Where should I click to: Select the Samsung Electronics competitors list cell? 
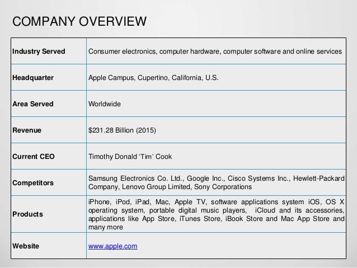click(x=217, y=182)
